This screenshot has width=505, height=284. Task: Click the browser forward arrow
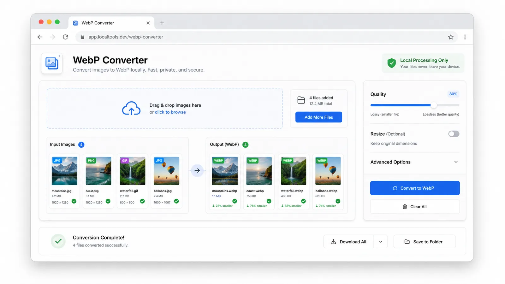click(x=52, y=37)
